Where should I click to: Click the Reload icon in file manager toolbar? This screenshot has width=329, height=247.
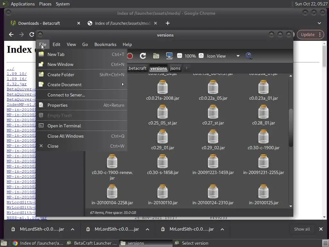143,56
